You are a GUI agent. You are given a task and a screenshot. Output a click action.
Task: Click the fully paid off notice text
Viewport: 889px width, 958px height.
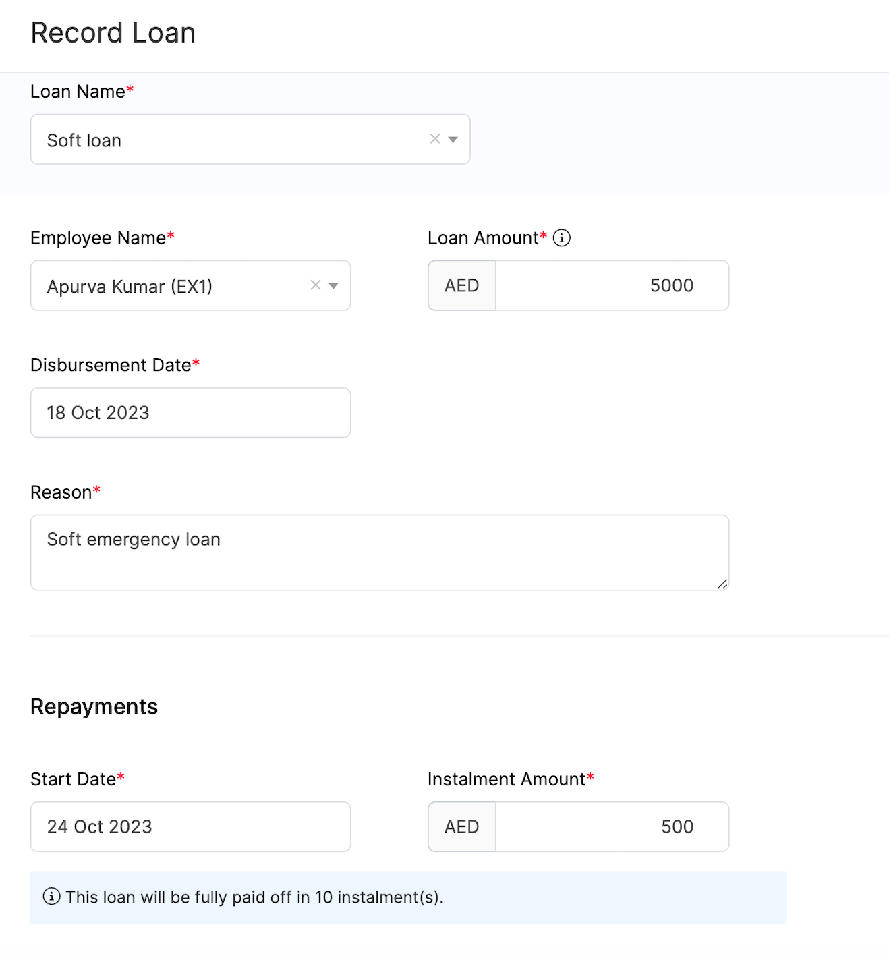pos(254,897)
